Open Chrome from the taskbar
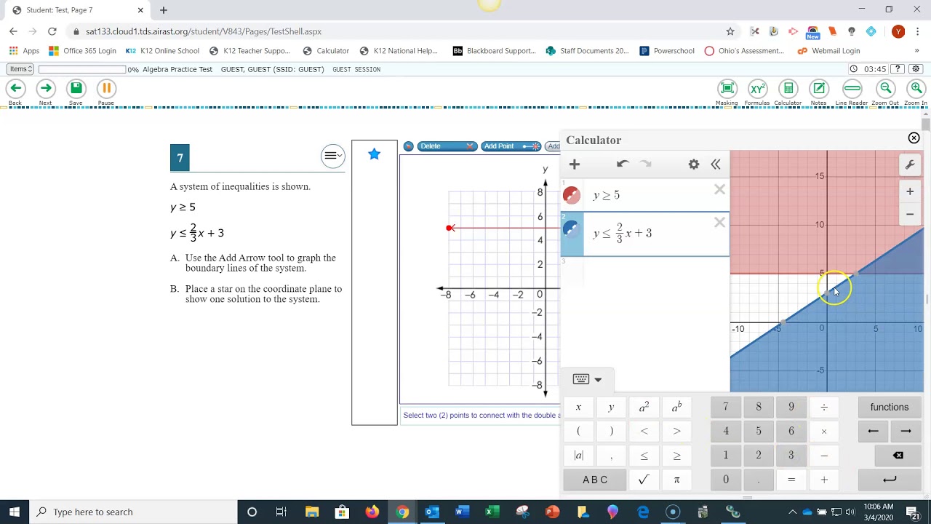The image size is (931, 524). (402, 512)
